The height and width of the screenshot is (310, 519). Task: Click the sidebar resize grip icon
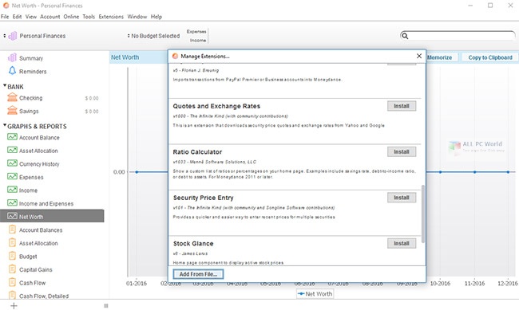click(x=106, y=306)
